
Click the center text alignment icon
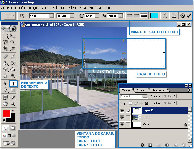tap(137, 16)
